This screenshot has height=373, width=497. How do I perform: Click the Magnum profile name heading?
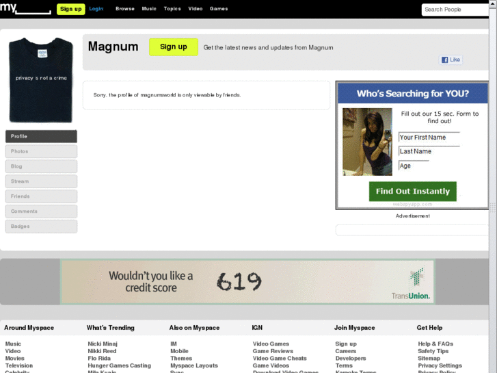point(113,47)
